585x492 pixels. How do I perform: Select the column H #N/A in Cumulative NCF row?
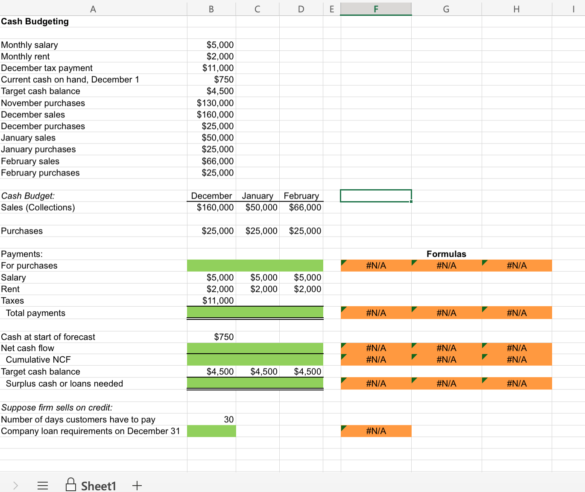(517, 360)
